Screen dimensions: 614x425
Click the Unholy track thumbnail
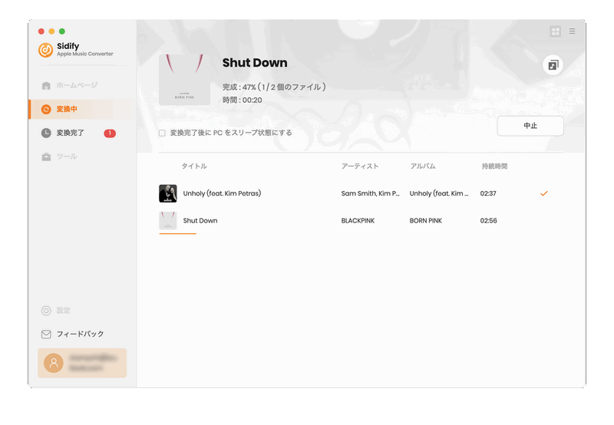pyautogui.click(x=168, y=193)
